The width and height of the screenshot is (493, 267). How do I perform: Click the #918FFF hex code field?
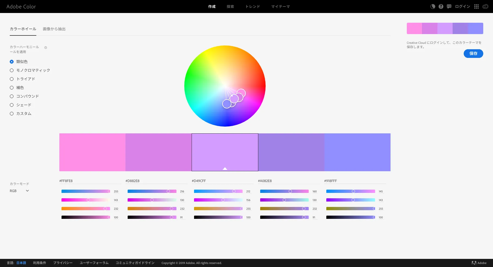[355, 181]
